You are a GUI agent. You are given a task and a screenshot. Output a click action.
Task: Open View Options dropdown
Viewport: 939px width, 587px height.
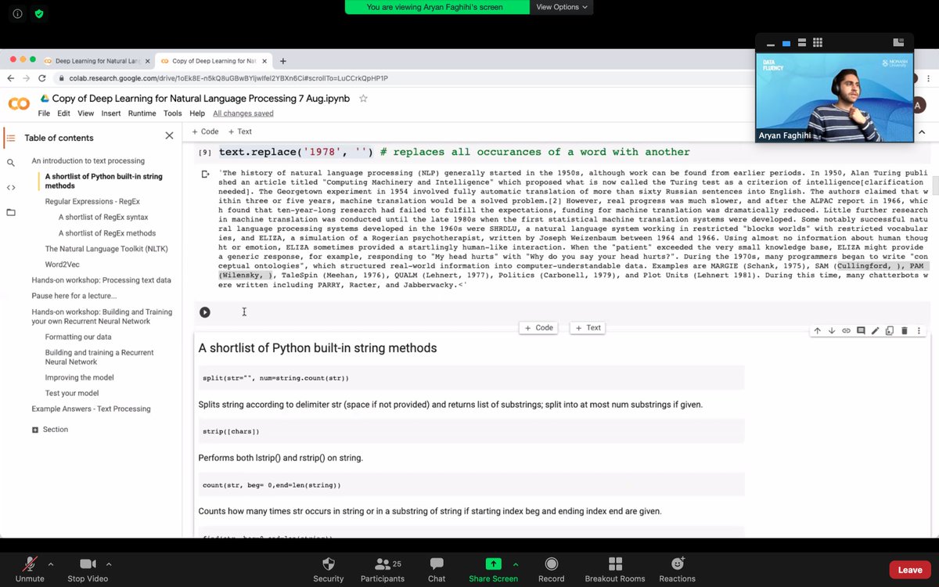click(x=563, y=7)
